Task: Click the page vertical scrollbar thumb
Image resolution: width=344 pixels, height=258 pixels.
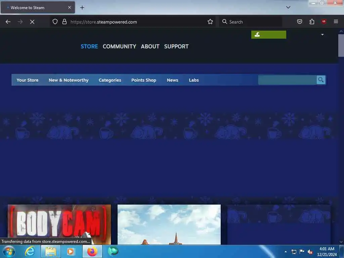Action: pyautogui.click(x=341, y=45)
